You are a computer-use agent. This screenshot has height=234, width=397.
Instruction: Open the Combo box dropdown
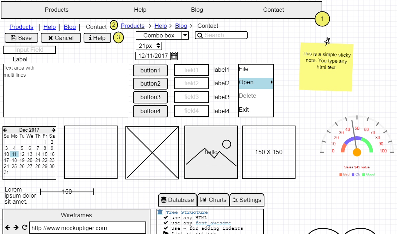coord(185,35)
